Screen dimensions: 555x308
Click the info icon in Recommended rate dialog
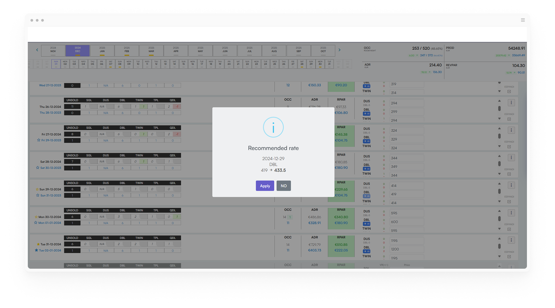(273, 127)
